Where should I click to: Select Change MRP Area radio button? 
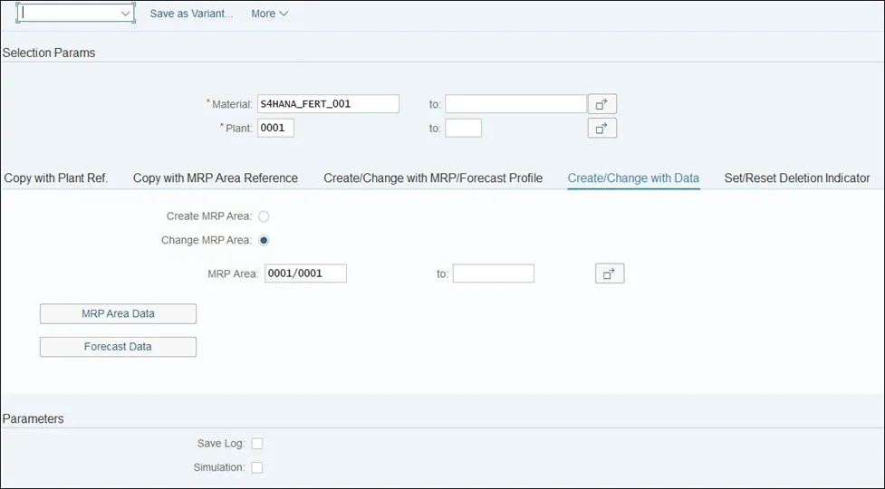(x=264, y=241)
